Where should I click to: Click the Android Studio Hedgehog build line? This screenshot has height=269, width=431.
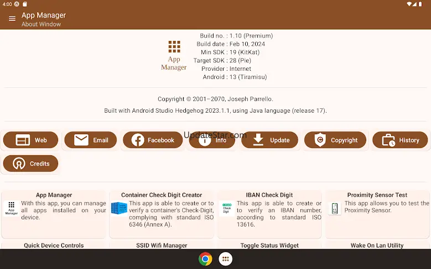point(216,110)
